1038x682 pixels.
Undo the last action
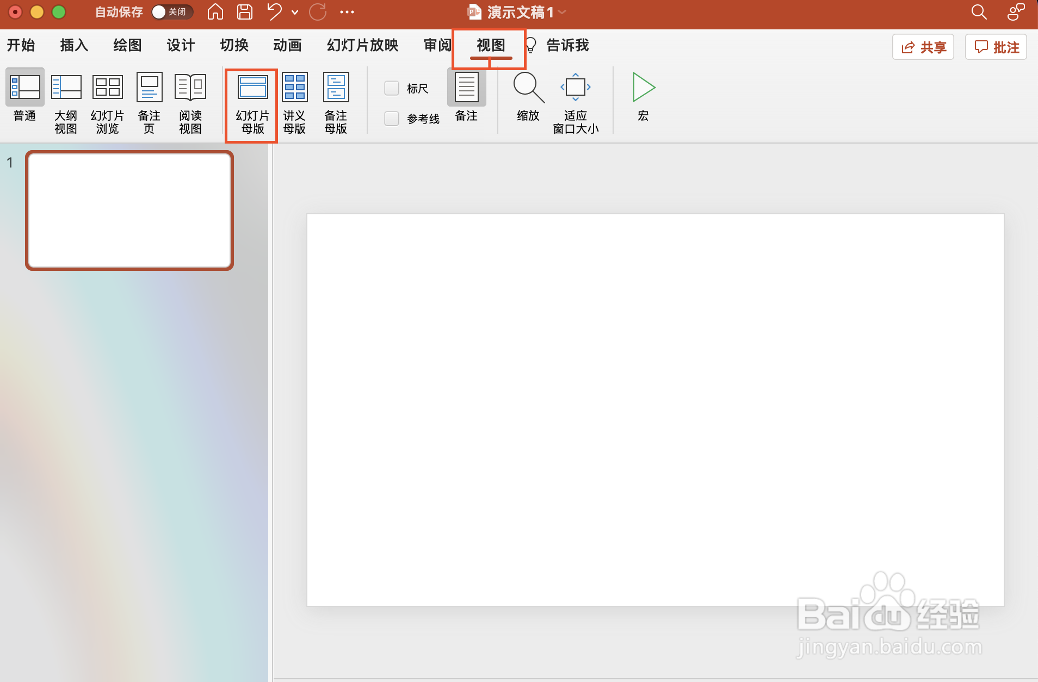pos(275,11)
